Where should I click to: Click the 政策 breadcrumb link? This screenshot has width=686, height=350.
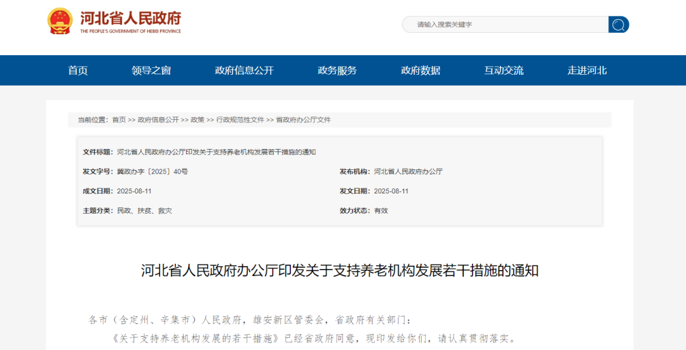198,120
